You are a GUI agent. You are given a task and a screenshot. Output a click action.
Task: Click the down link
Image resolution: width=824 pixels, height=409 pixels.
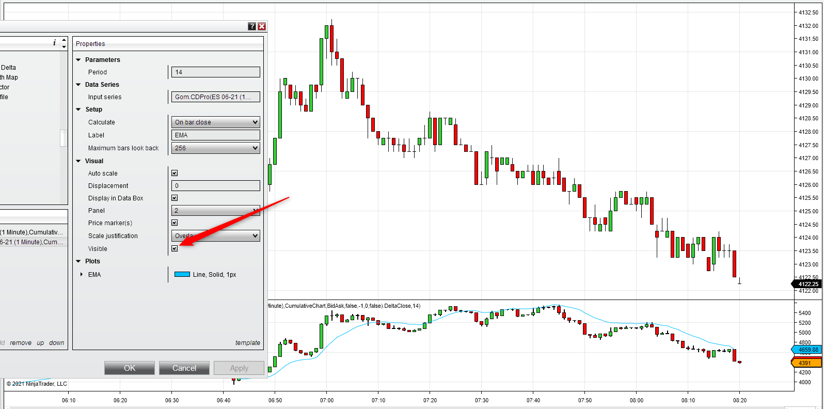coord(57,343)
